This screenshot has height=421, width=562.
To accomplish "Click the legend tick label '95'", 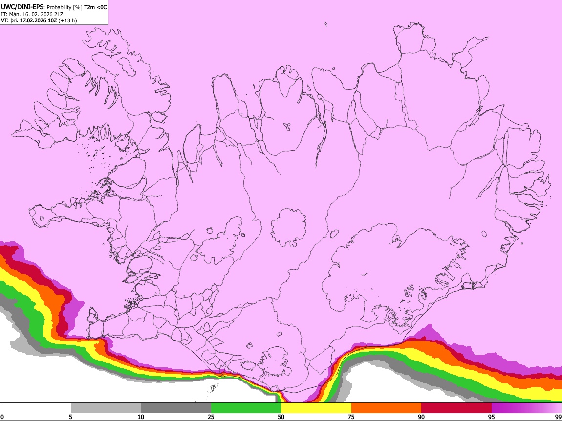I will pos(492,417).
